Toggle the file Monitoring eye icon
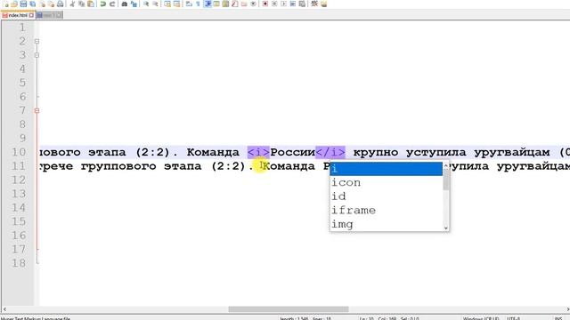The width and height of the screenshot is (570, 320). (x=253, y=4)
